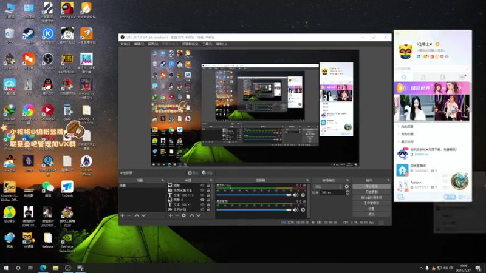Adjust transition duration stepper arrows
The image size is (486, 273).
(x=347, y=192)
